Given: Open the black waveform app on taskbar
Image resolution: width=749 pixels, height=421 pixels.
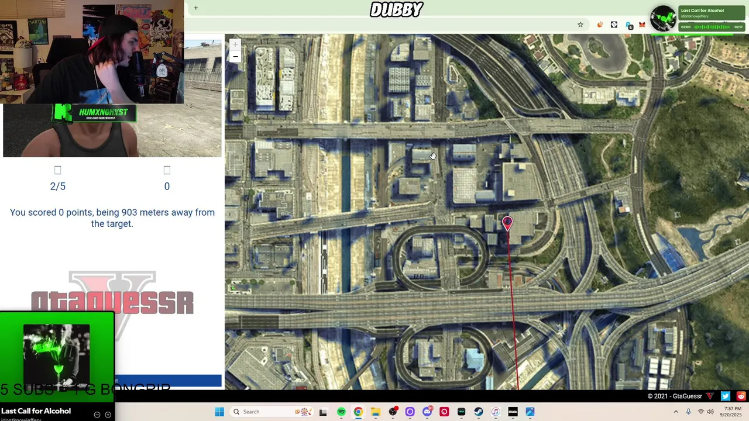Looking at the screenshot, I should tap(461, 412).
